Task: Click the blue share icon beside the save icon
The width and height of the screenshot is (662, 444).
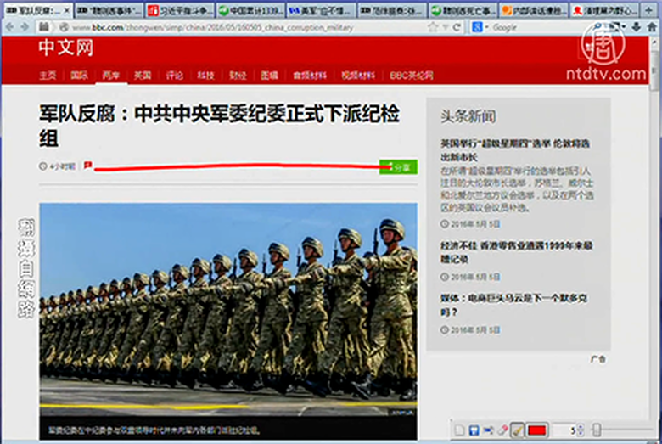Action: pyautogui.click(x=488, y=431)
